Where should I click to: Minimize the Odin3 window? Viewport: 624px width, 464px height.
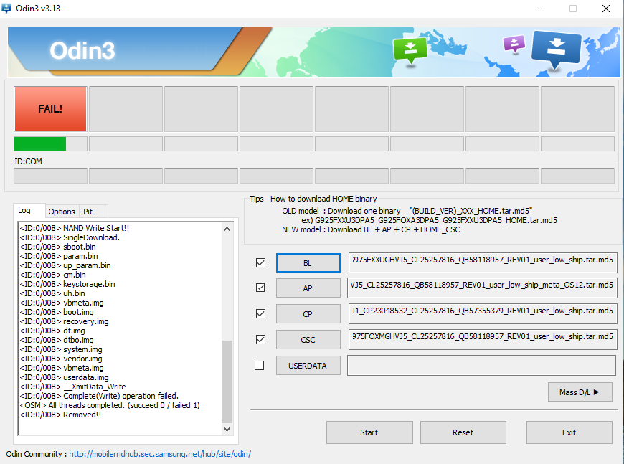(541, 9)
